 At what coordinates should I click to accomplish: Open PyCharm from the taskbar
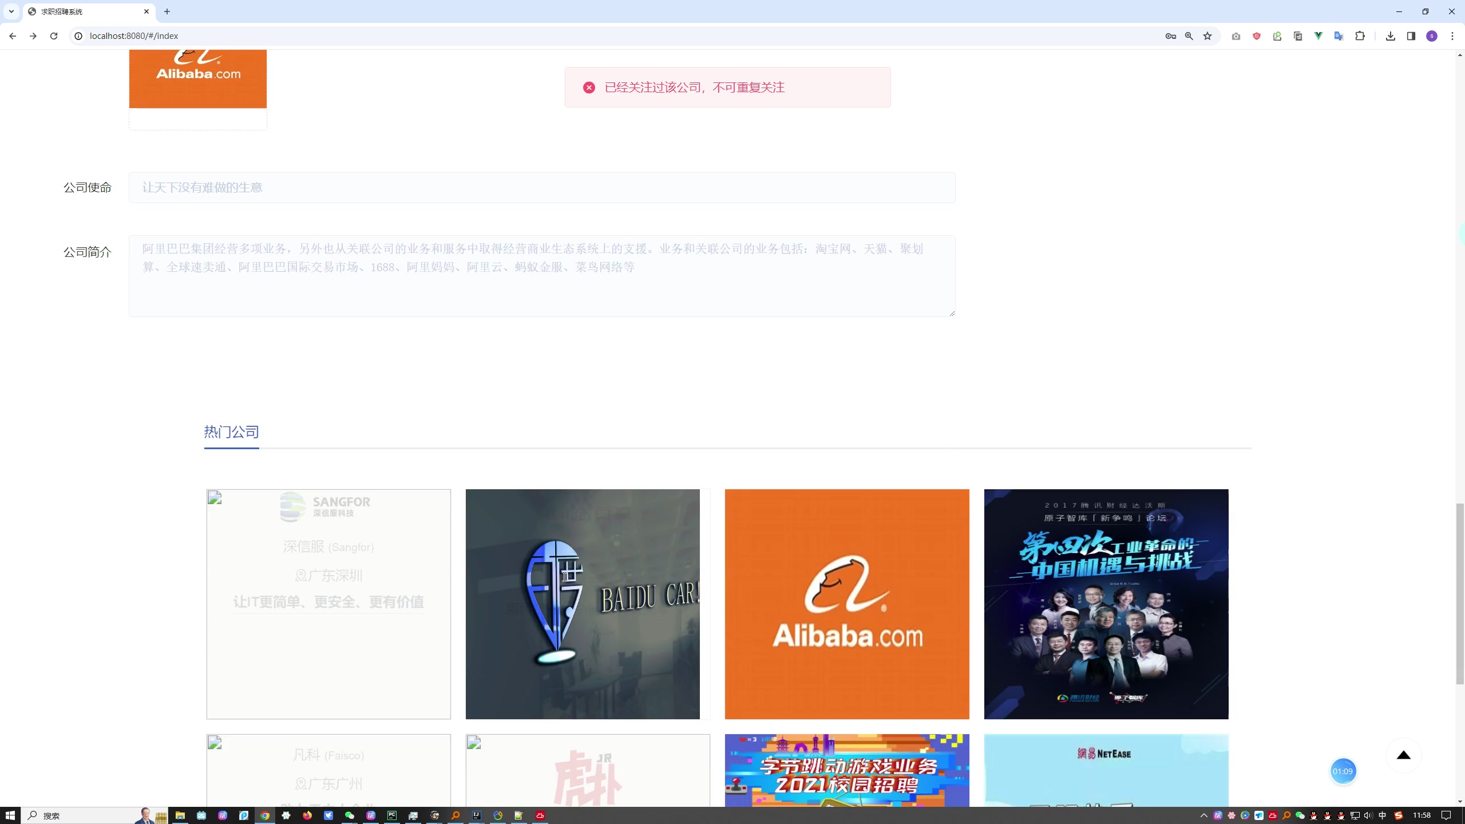(392, 815)
